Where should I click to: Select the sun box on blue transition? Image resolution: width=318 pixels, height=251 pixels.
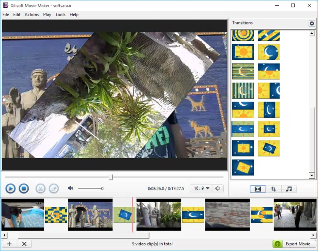pyautogui.click(x=243, y=148)
